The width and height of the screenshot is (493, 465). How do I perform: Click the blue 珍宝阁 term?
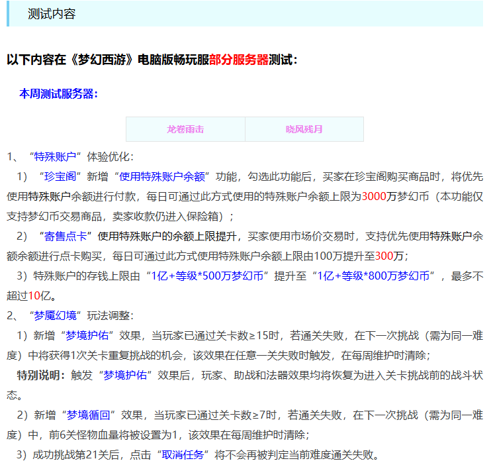(x=60, y=176)
